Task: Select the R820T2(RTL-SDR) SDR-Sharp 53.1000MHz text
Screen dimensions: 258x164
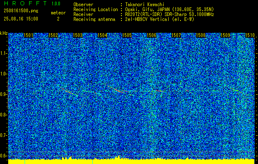Action: 169,14
